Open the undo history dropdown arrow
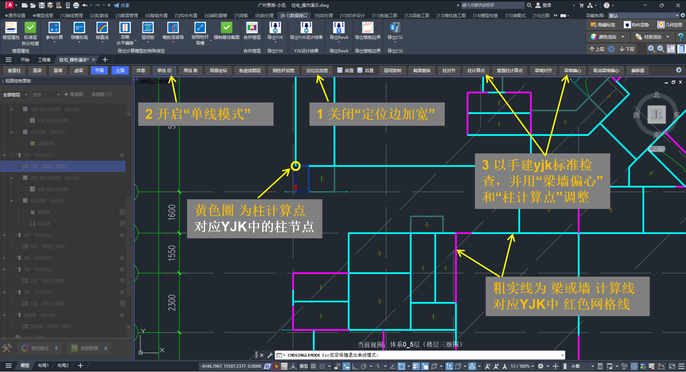Screen dimensions: 686x372 [91, 5]
